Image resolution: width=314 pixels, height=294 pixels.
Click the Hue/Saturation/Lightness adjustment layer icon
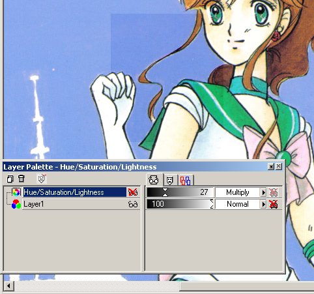(16, 192)
